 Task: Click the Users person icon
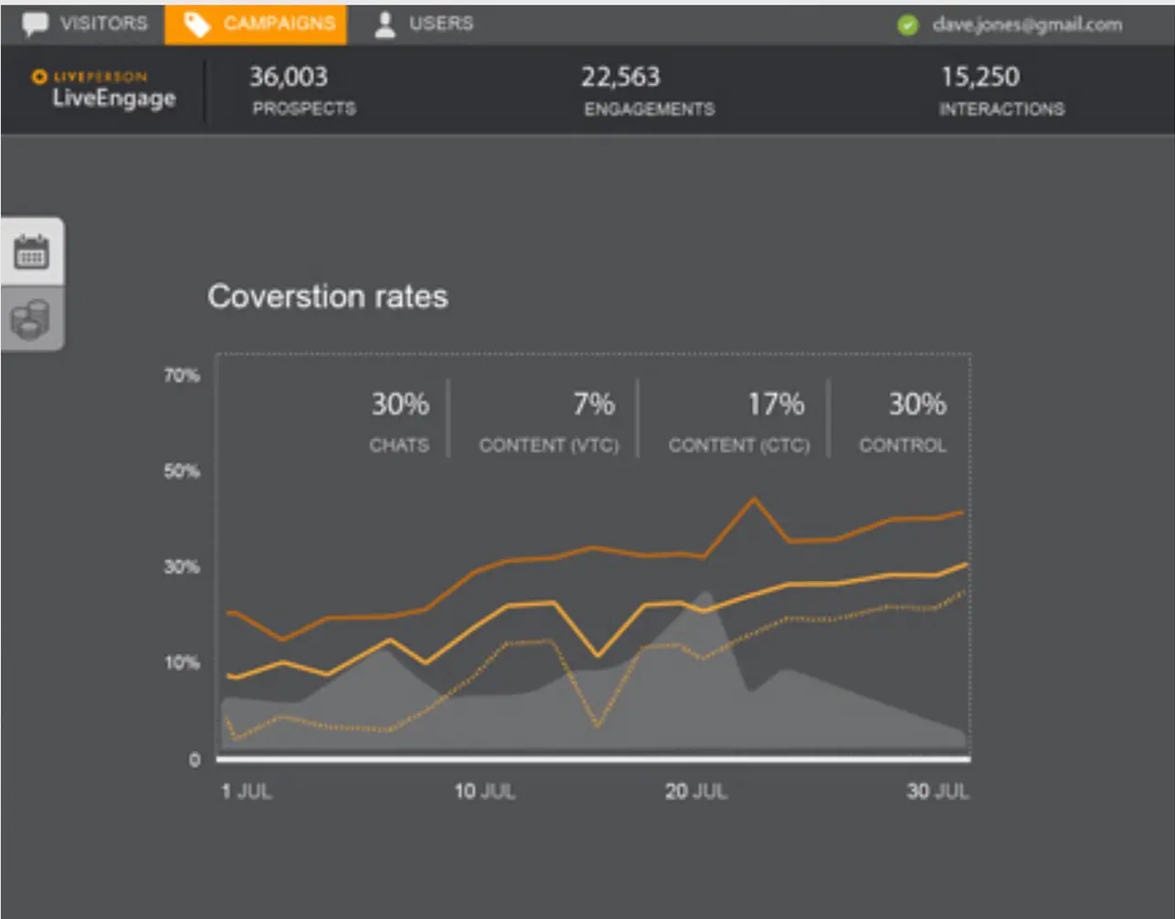point(386,25)
